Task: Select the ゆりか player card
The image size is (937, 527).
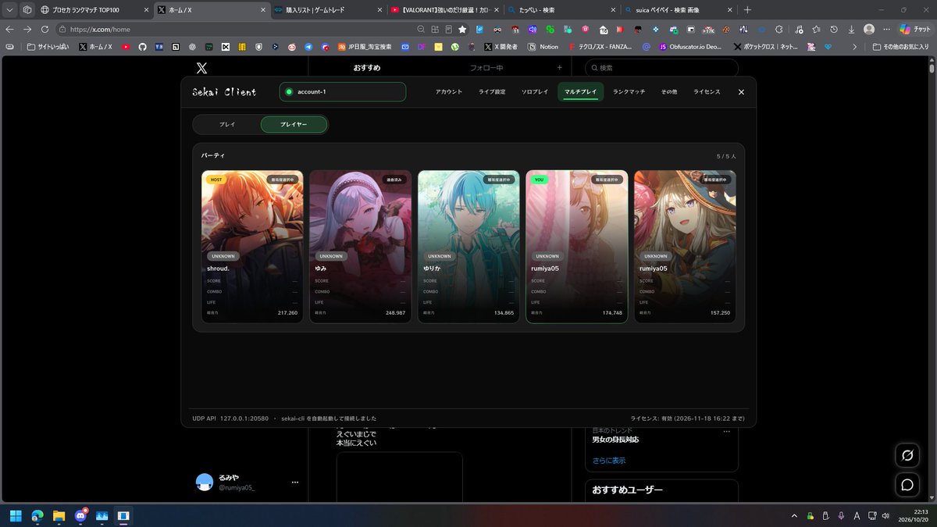Action: 468,247
